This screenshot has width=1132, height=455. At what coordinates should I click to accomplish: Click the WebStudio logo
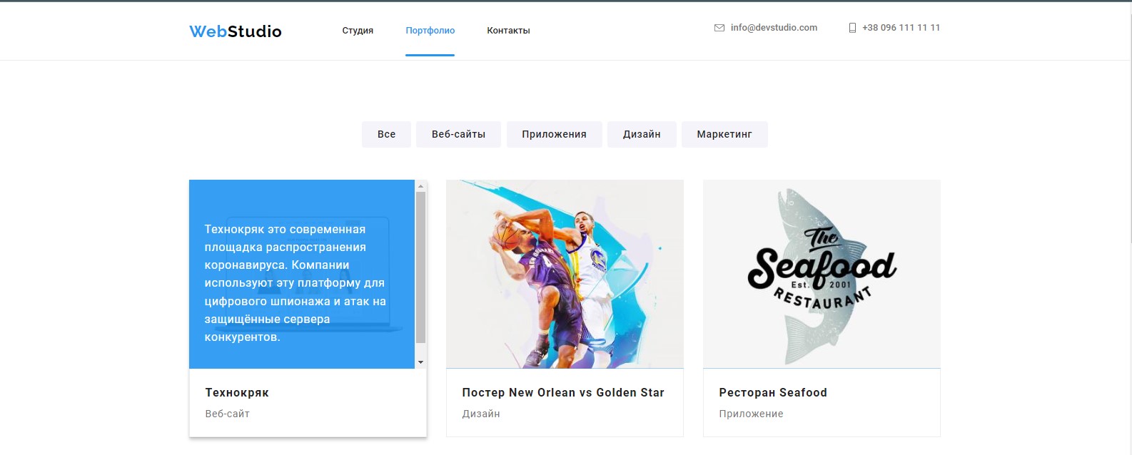pyautogui.click(x=236, y=31)
